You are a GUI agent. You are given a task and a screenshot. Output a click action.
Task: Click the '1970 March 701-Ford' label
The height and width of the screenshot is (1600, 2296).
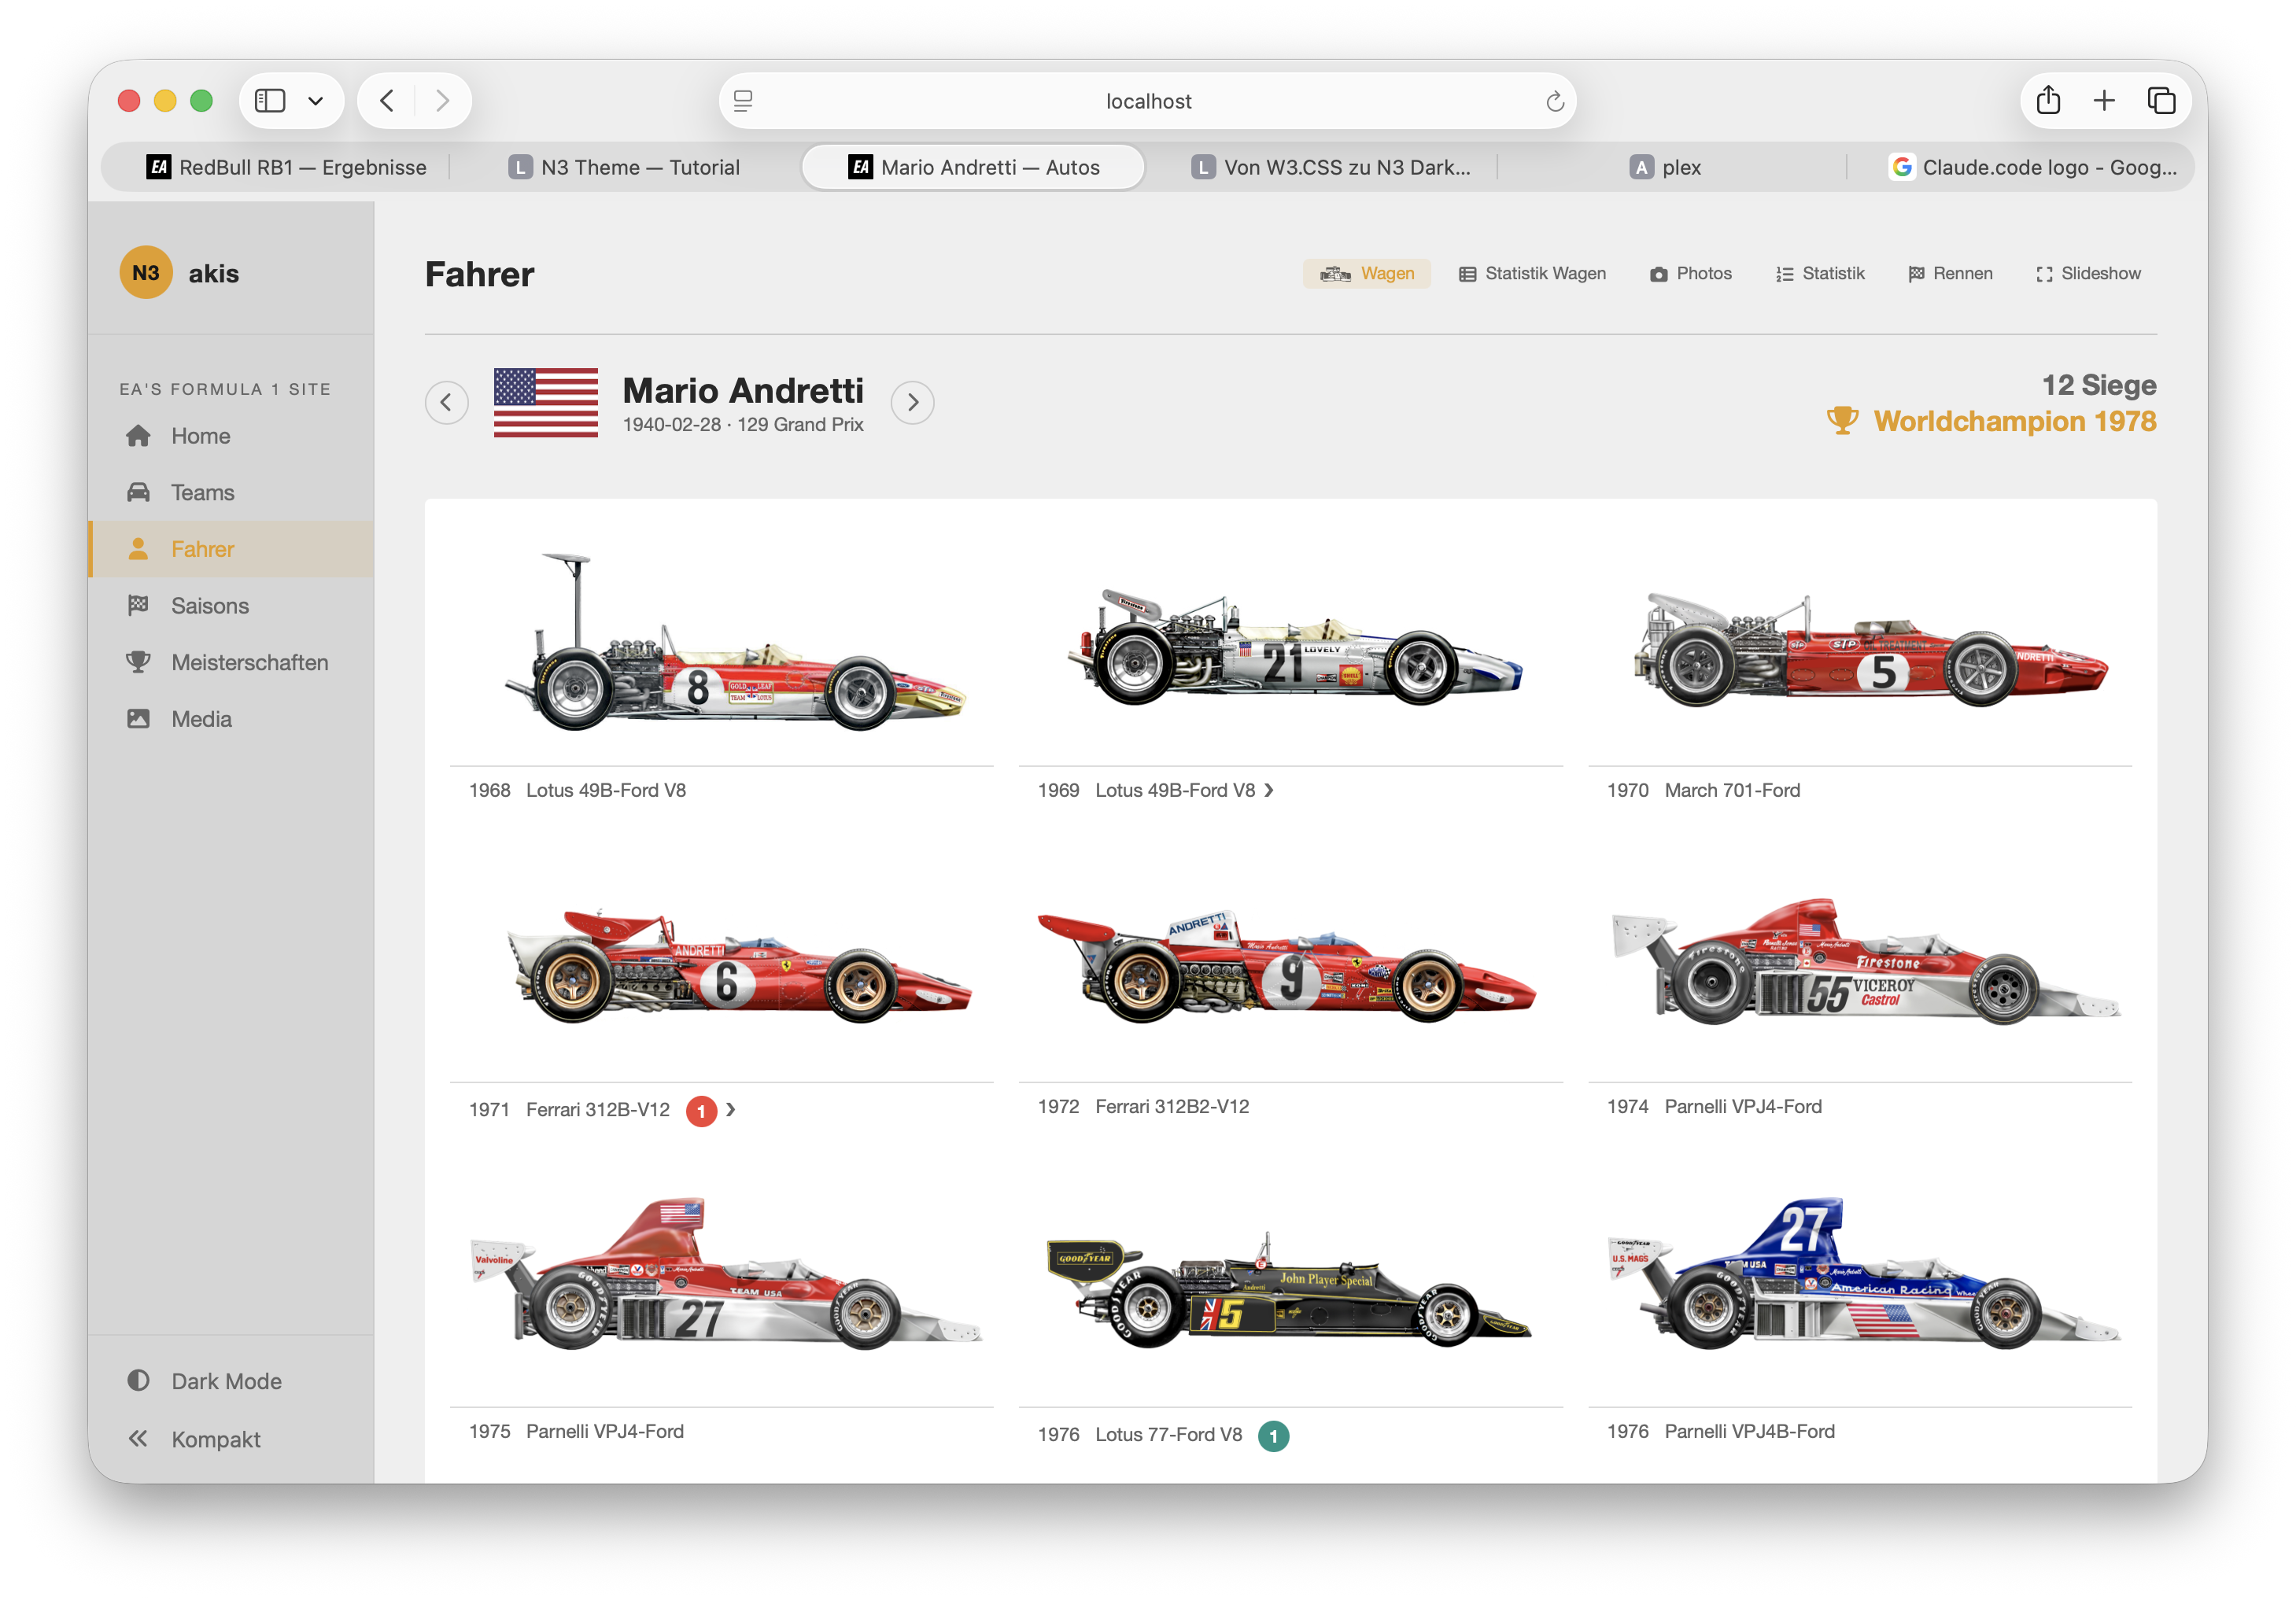click(1703, 790)
